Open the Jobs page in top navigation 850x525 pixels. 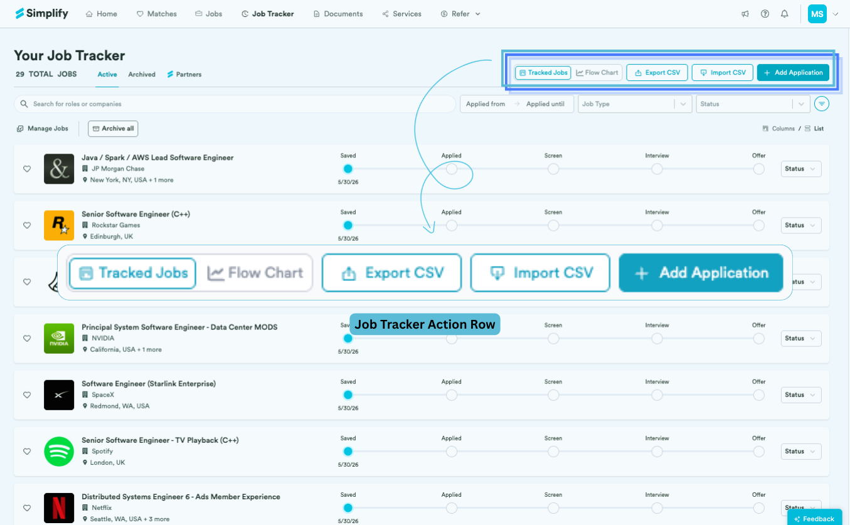coord(209,14)
